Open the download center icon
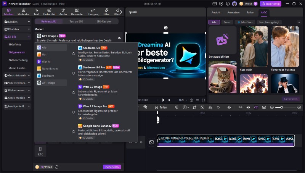Screen dimensions: 305x173 228,4
